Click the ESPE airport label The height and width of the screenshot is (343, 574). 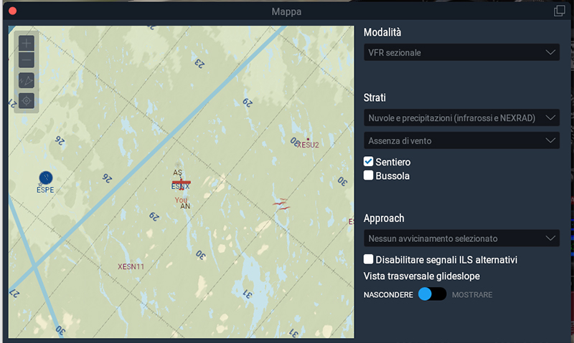tap(45, 190)
